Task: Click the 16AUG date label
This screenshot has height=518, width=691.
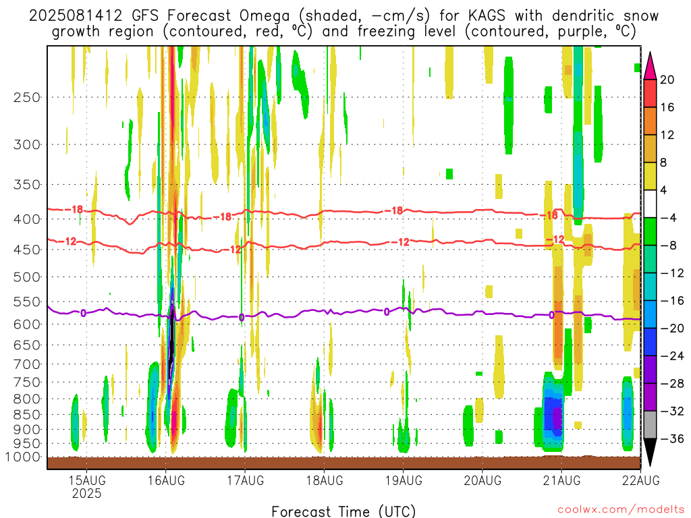Action: click(166, 480)
